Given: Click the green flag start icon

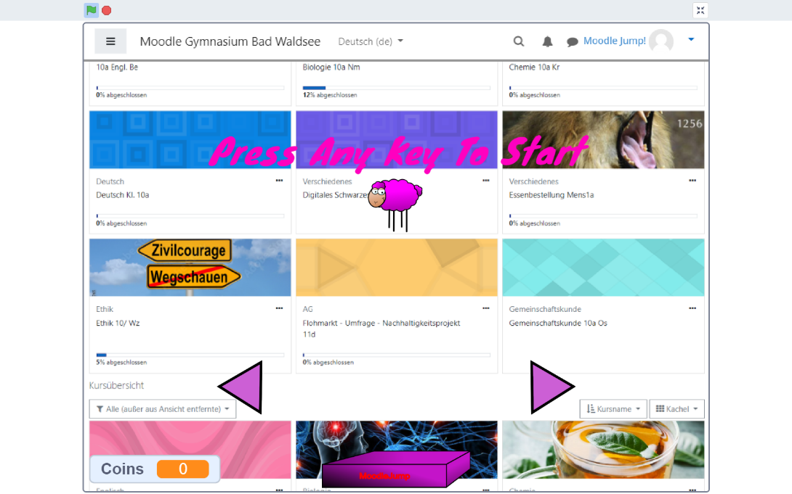Looking at the screenshot, I should (92, 10).
